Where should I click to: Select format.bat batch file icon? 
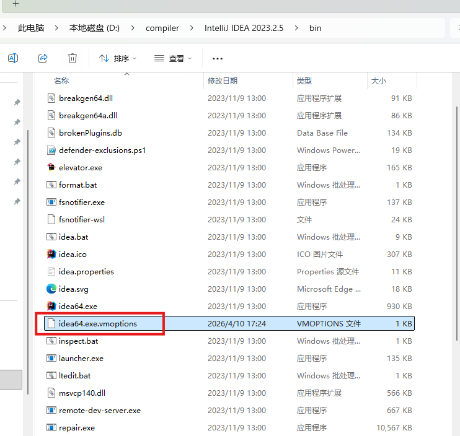click(x=51, y=185)
